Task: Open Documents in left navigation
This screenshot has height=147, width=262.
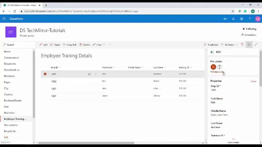Action: coord(10,64)
